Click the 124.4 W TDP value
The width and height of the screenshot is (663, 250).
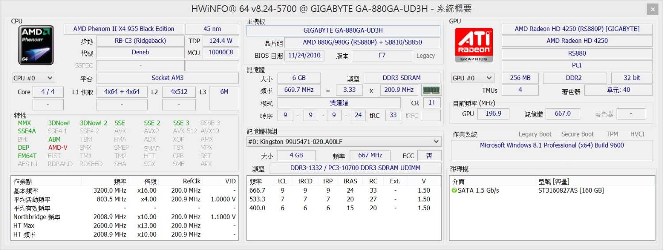[x=221, y=41]
